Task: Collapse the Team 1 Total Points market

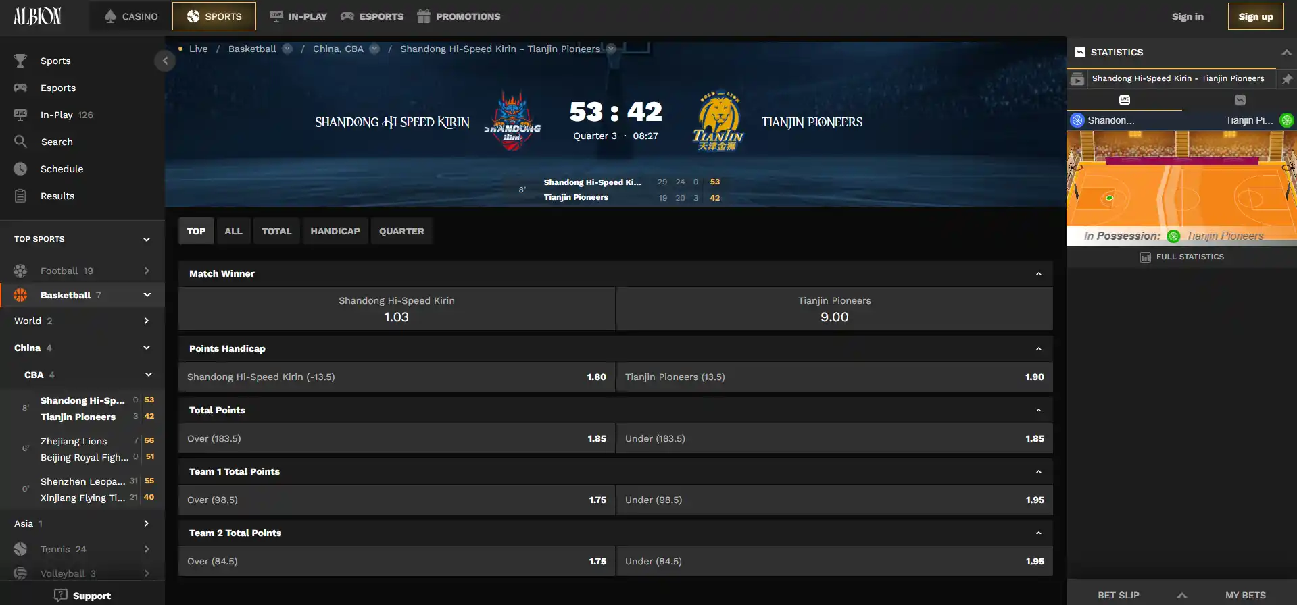Action: 1039,471
